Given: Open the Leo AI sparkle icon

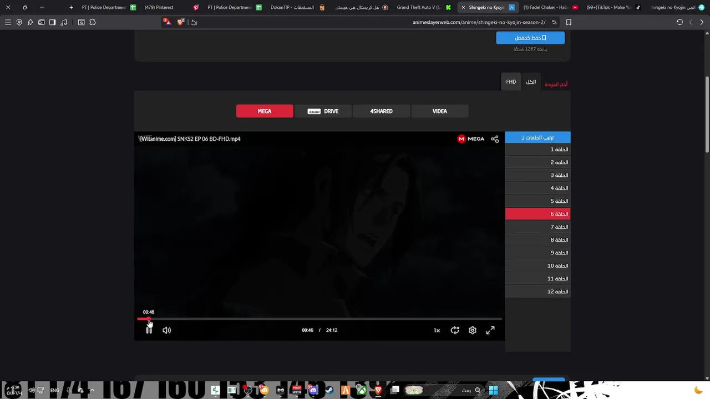Looking at the screenshot, I should coord(31,22).
